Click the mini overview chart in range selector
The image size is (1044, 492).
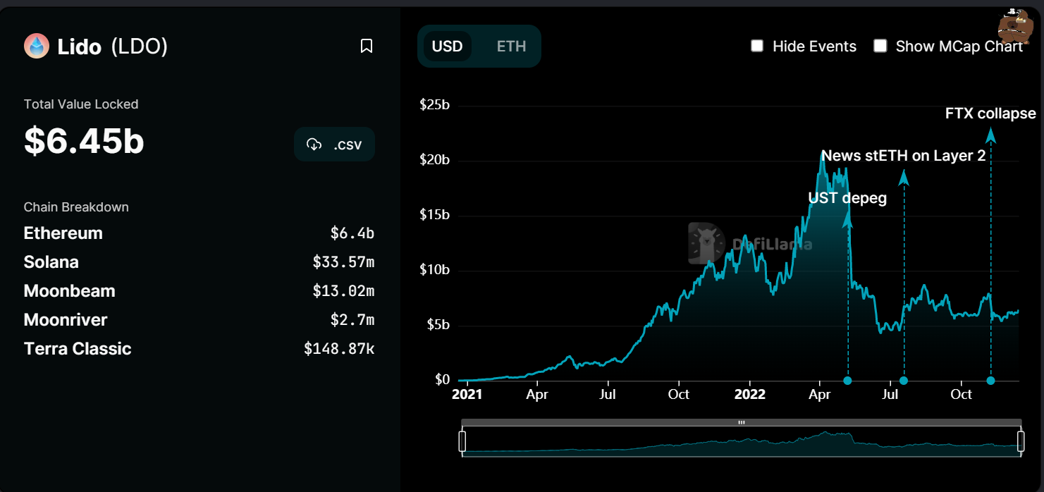pyautogui.click(x=742, y=441)
